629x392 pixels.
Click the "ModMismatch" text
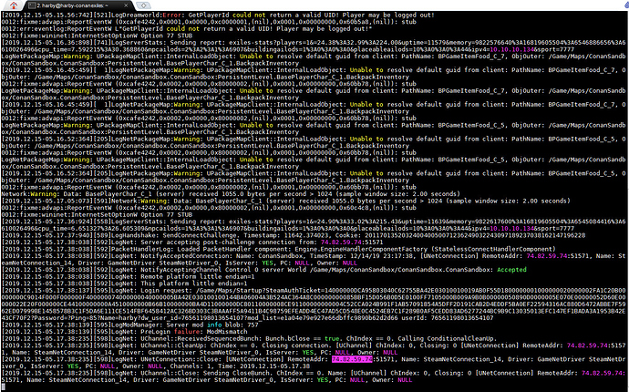[x=227, y=332]
